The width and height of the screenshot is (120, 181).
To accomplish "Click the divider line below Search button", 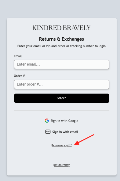I will click(x=62, y=110).
